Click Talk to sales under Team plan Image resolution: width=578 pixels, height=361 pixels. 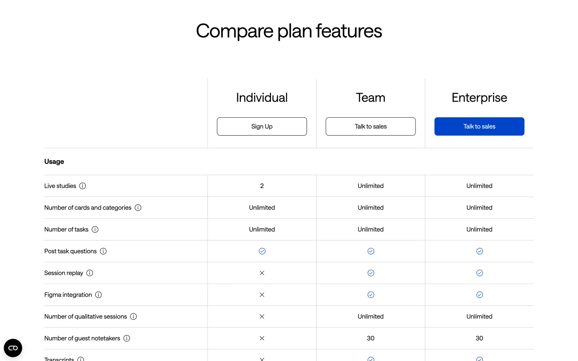(370, 126)
